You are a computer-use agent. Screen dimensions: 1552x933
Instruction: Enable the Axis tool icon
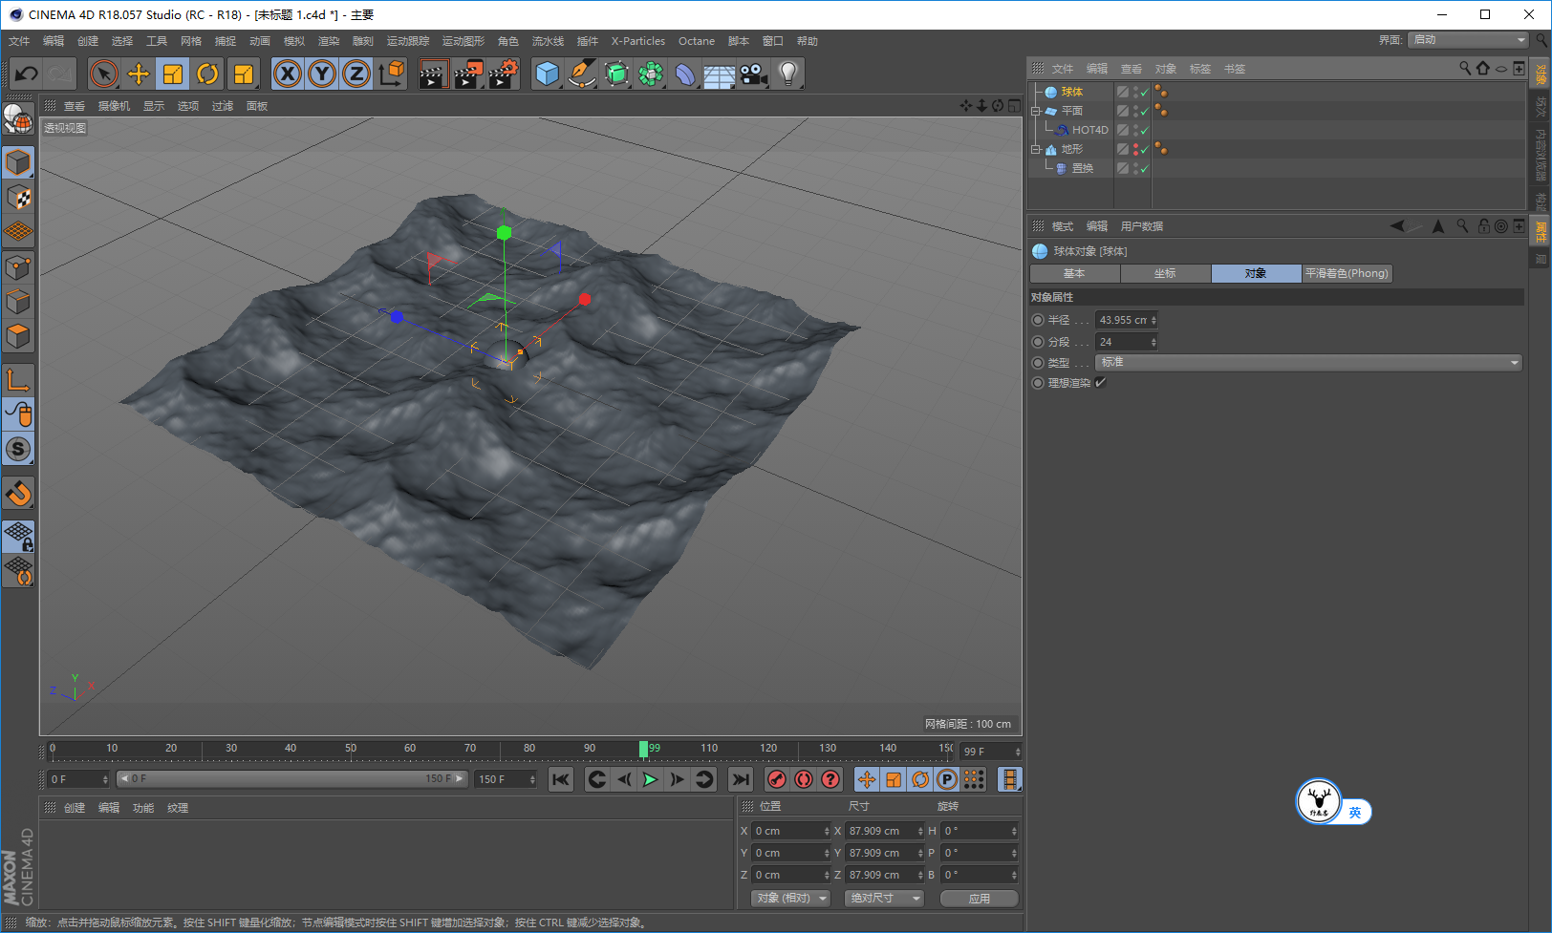click(x=18, y=380)
